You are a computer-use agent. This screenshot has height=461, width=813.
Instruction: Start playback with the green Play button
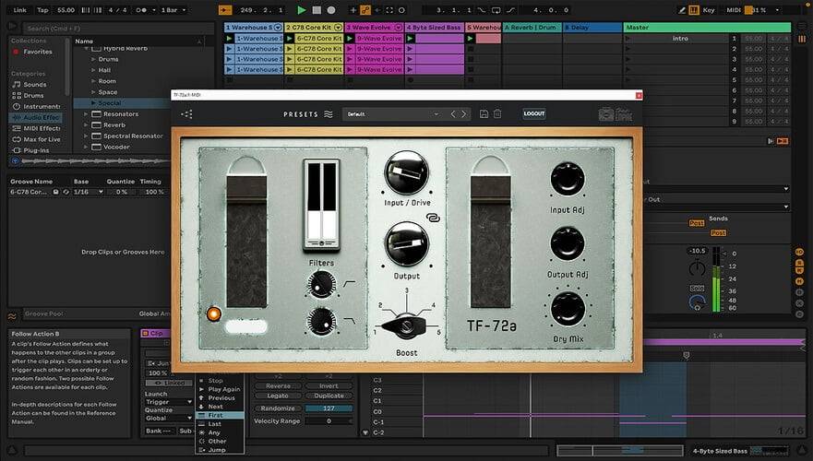[x=301, y=10]
